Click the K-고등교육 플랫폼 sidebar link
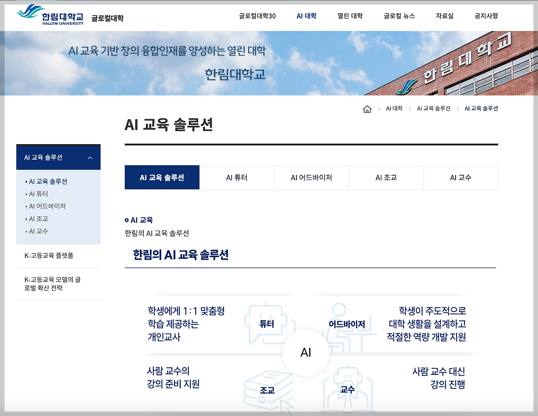The width and height of the screenshot is (538, 416). (48, 255)
